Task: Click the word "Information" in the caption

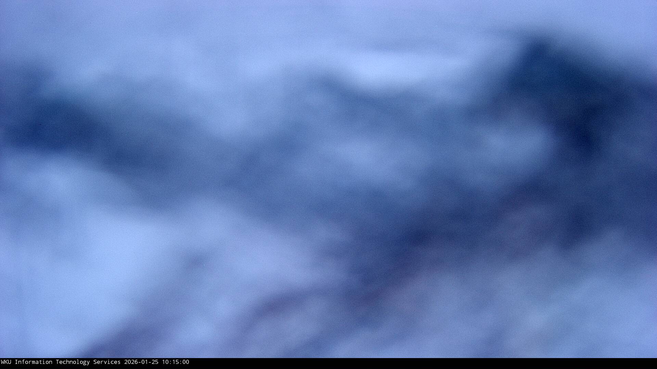Action: 33,362
